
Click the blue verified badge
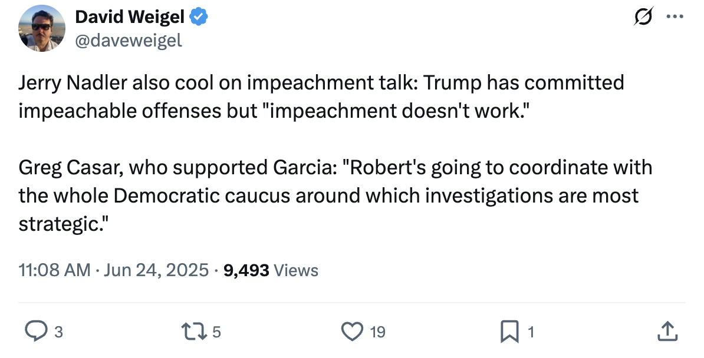point(199,18)
